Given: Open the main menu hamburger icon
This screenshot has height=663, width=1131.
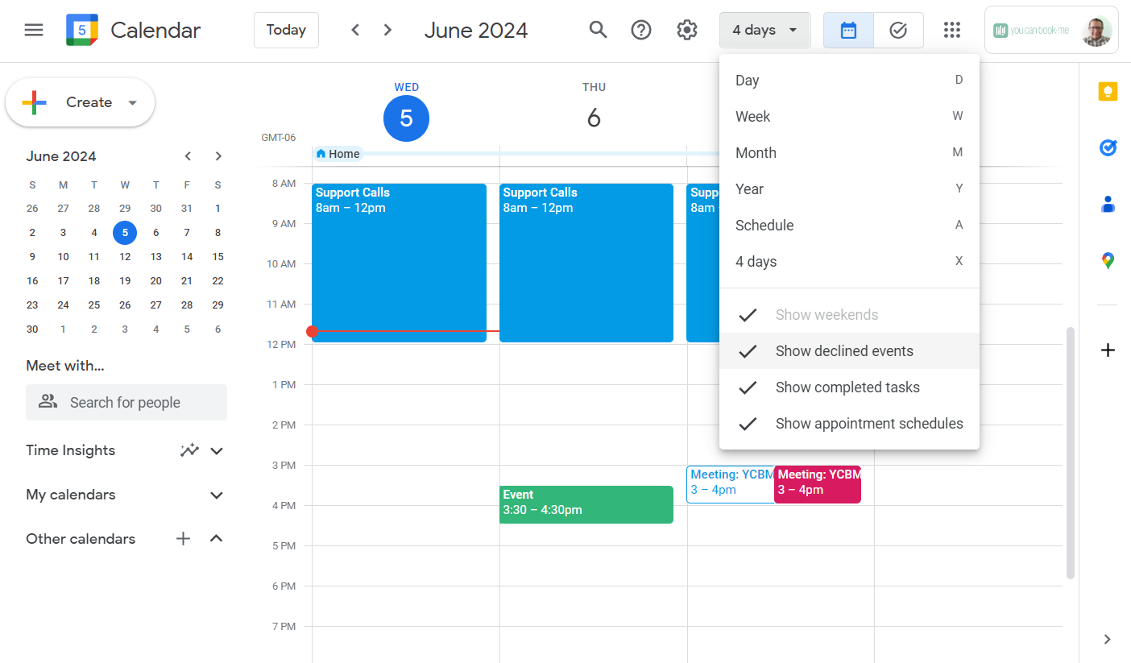Looking at the screenshot, I should click(x=34, y=31).
